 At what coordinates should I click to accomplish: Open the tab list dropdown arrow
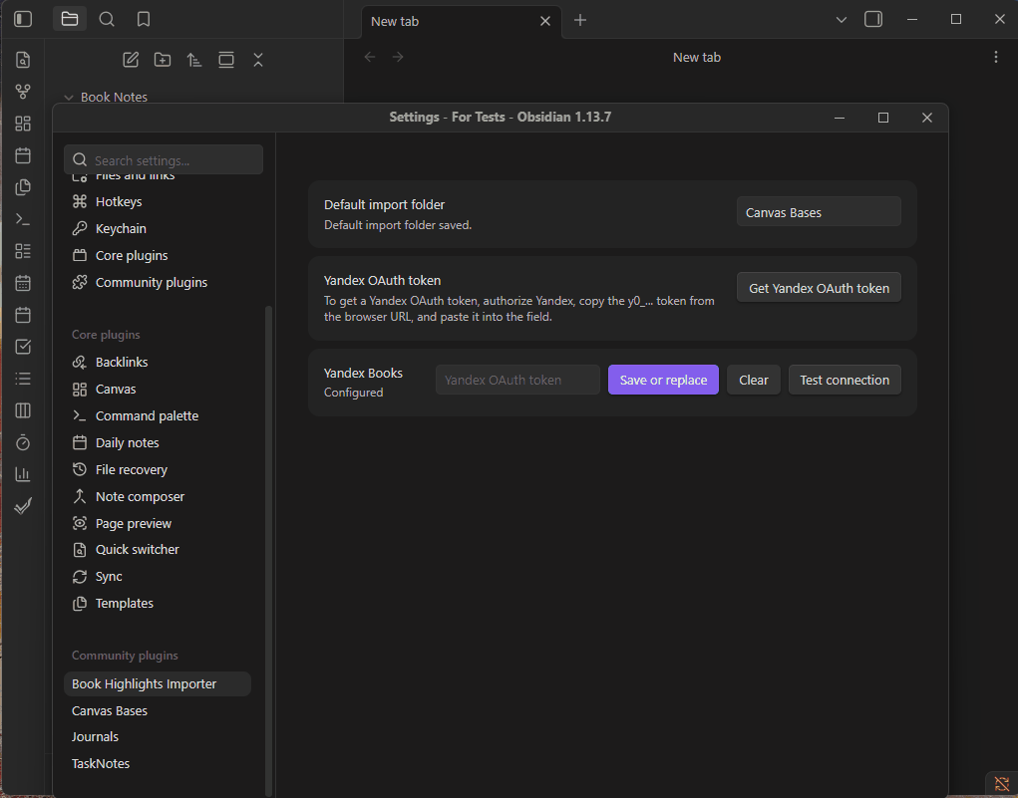[x=842, y=20]
